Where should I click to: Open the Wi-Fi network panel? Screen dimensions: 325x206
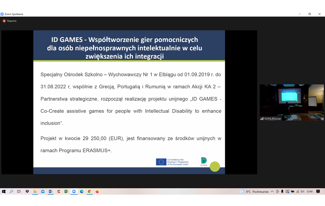point(297,192)
